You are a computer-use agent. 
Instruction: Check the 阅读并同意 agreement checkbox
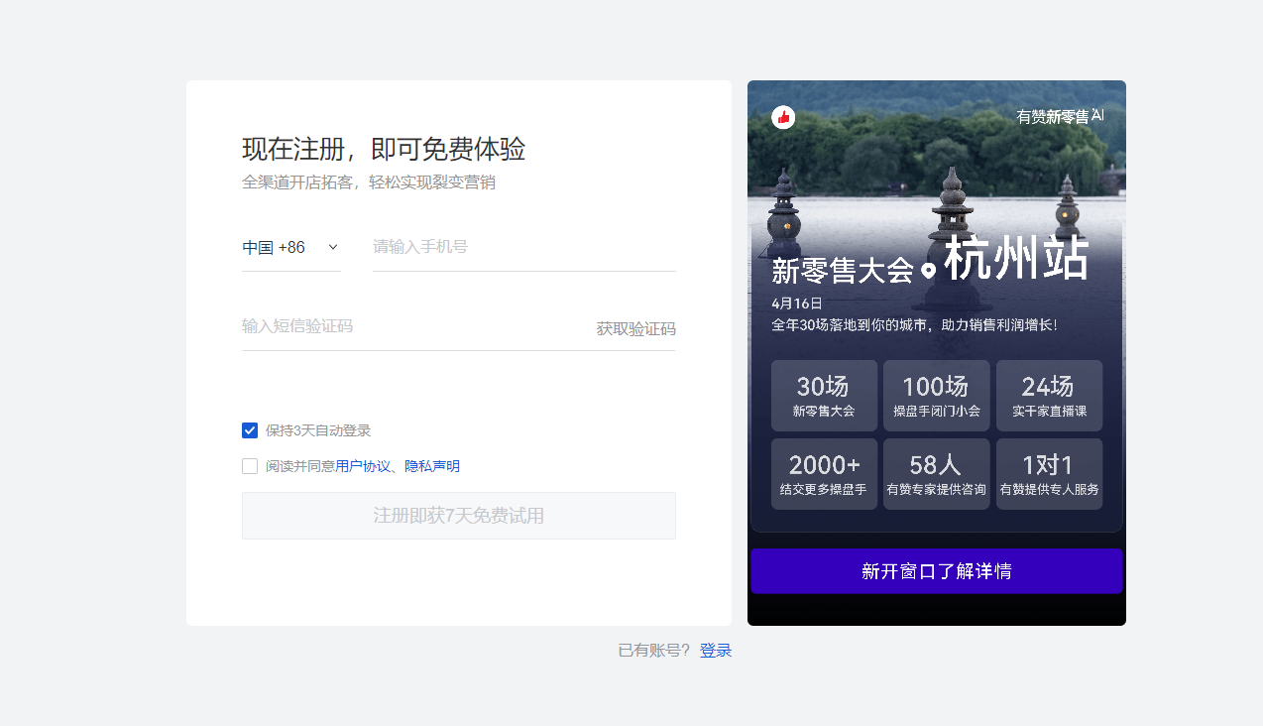click(250, 466)
